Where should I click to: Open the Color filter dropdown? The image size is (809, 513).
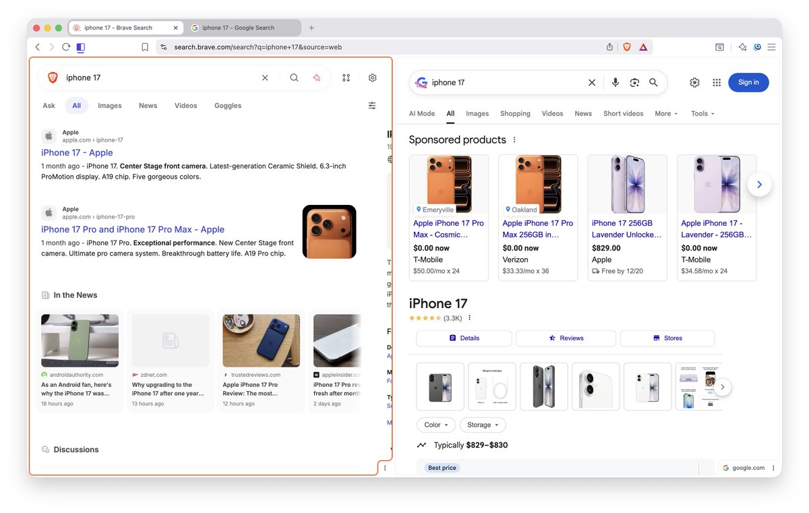click(x=436, y=425)
